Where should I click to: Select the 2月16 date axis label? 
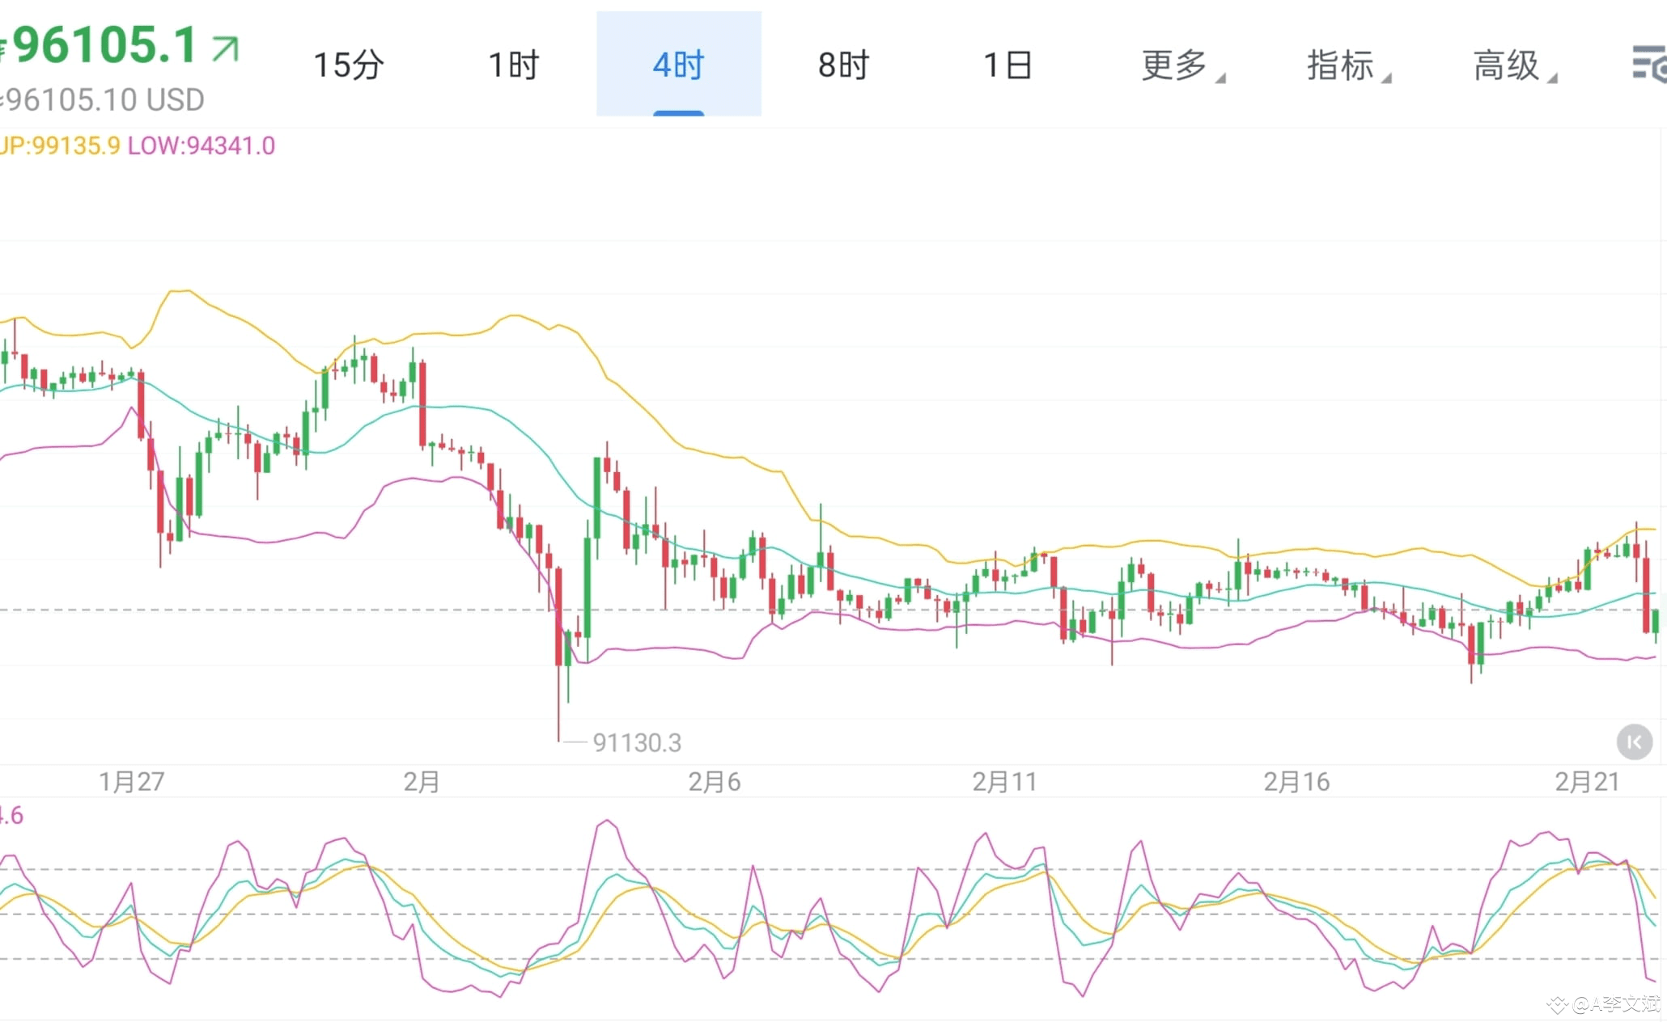[x=1296, y=782]
